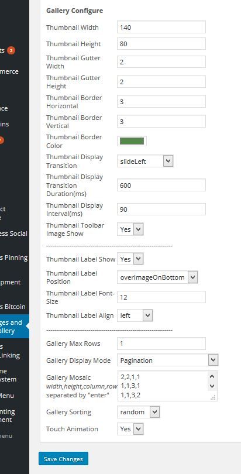Screen dimensions: 241x474
Task: Click the Thumbnail Width input field
Action: click(x=161, y=27)
